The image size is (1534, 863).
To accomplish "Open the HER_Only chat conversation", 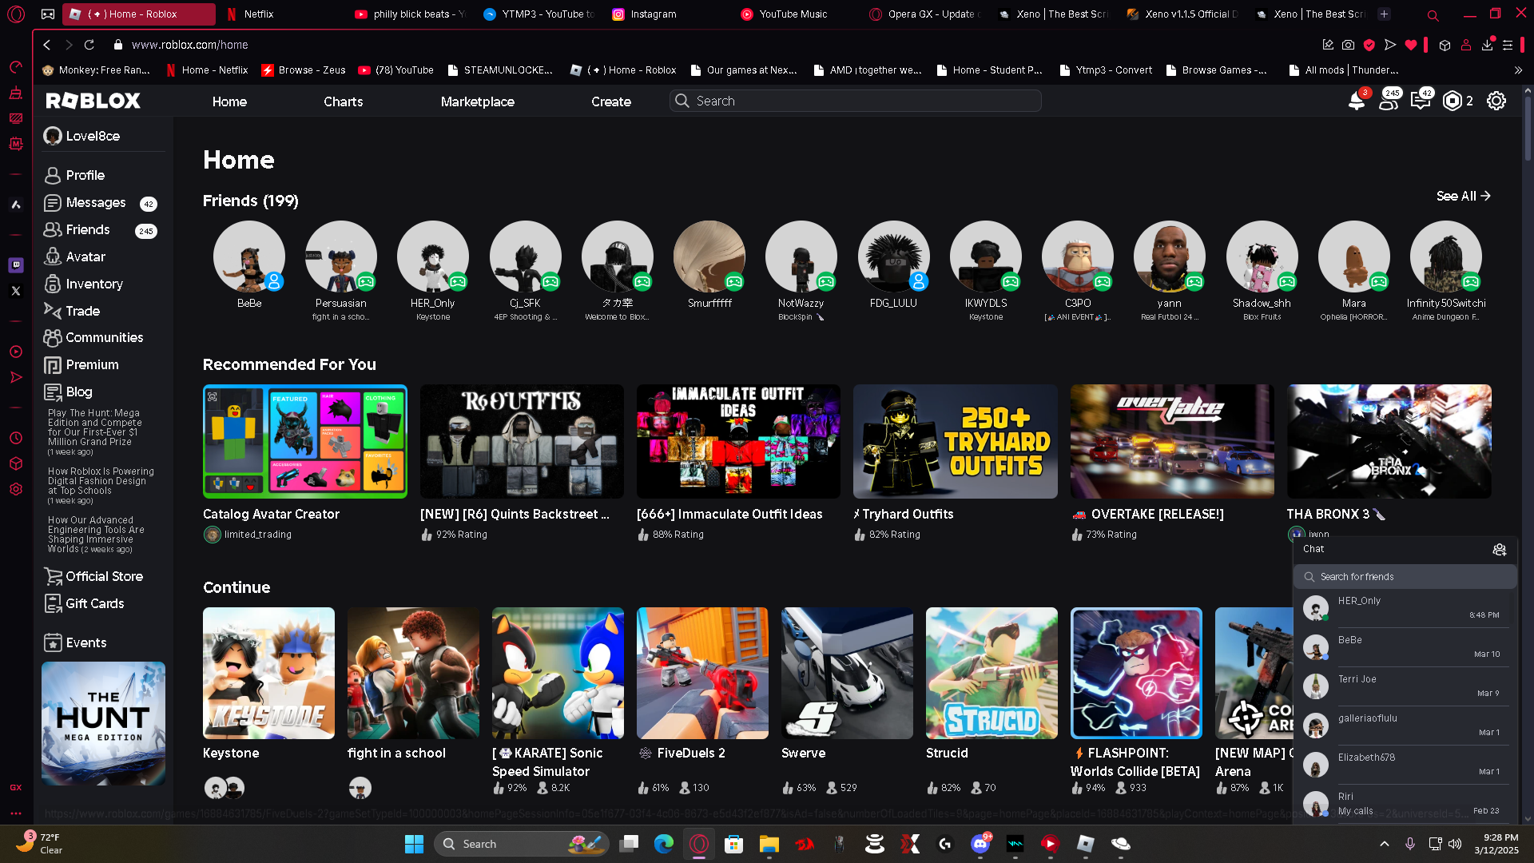I will pyautogui.click(x=1405, y=608).
